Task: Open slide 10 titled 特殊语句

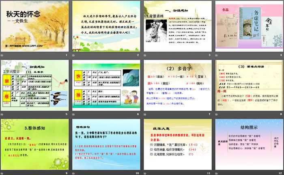Action: 106,145
